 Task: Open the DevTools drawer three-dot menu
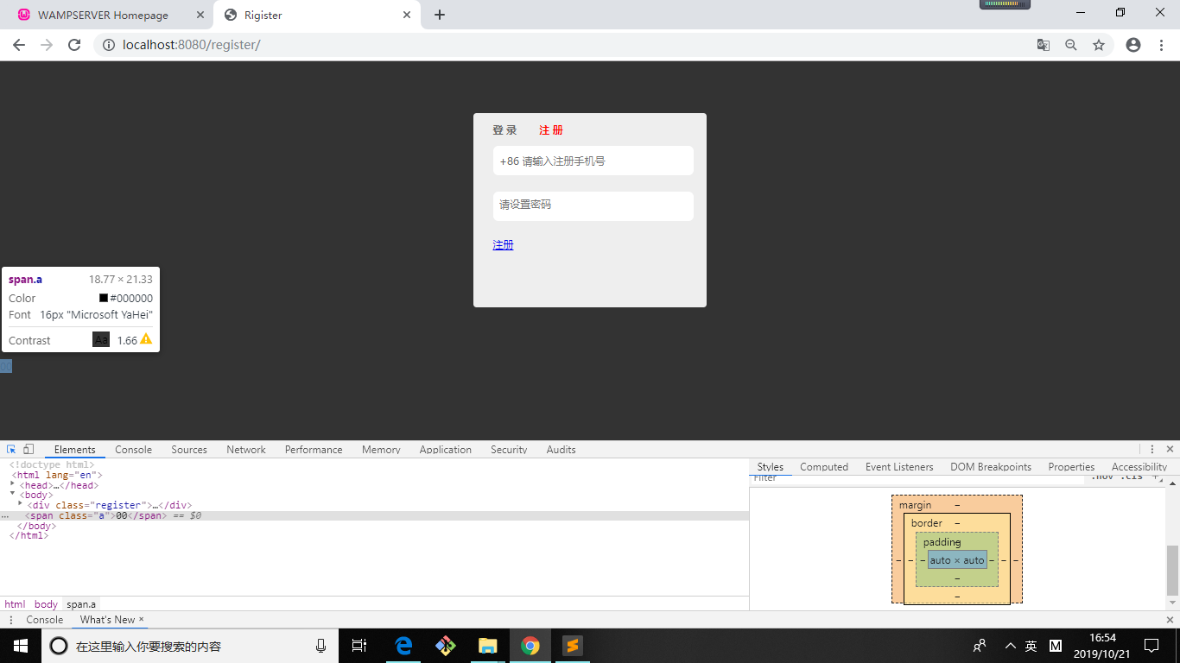[x=11, y=620]
